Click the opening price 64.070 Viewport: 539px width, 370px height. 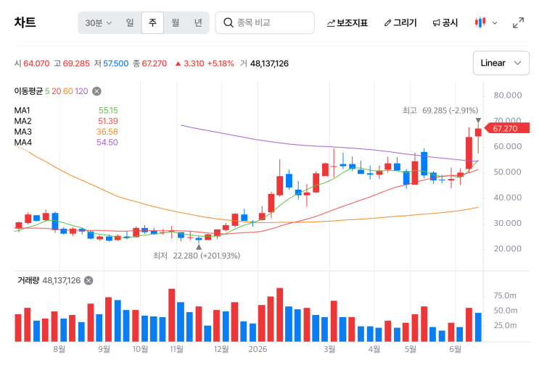[x=36, y=64]
